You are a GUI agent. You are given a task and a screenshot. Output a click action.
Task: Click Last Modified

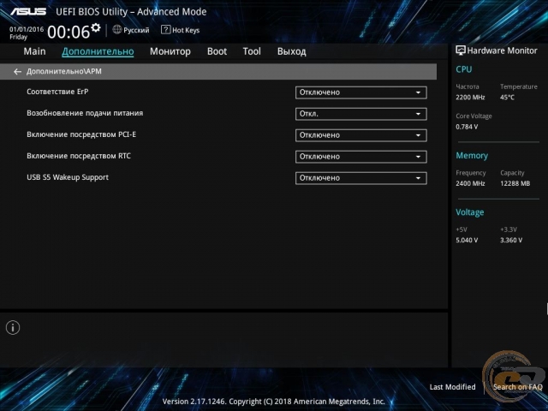[x=452, y=387]
